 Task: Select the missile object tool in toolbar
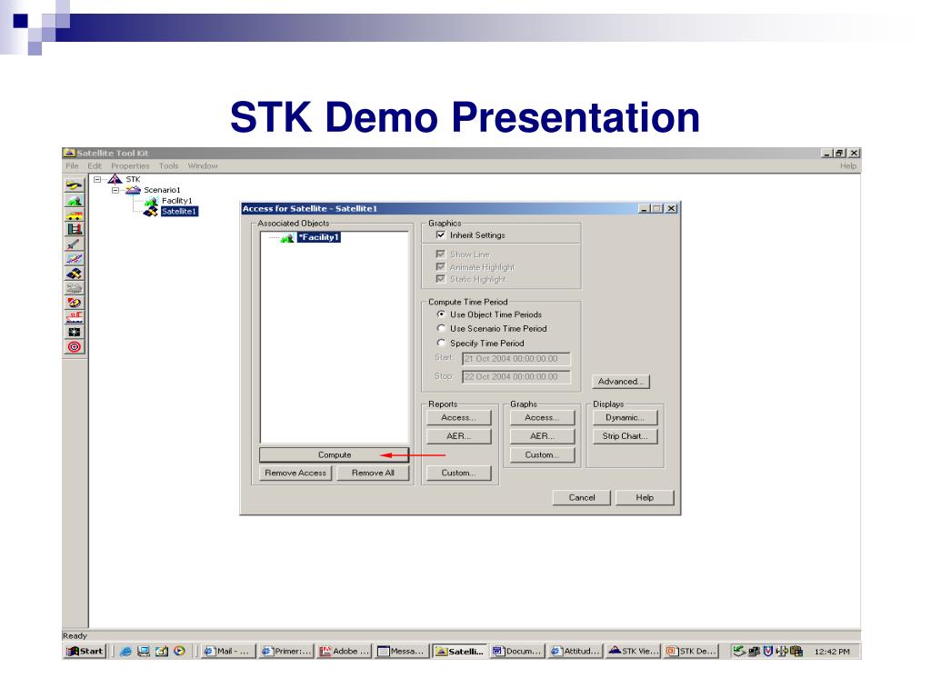75,244
